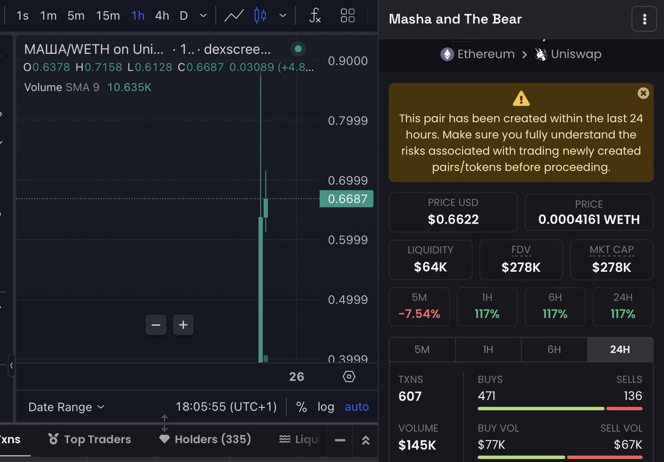Screen dimensions: 664x462
Task: Click the Volume SMA 9 indicator label
Action: [x=62, y=87]
